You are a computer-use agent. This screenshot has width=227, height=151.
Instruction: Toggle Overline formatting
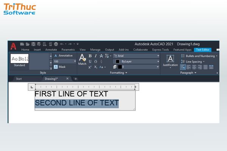tap(96, 62)
